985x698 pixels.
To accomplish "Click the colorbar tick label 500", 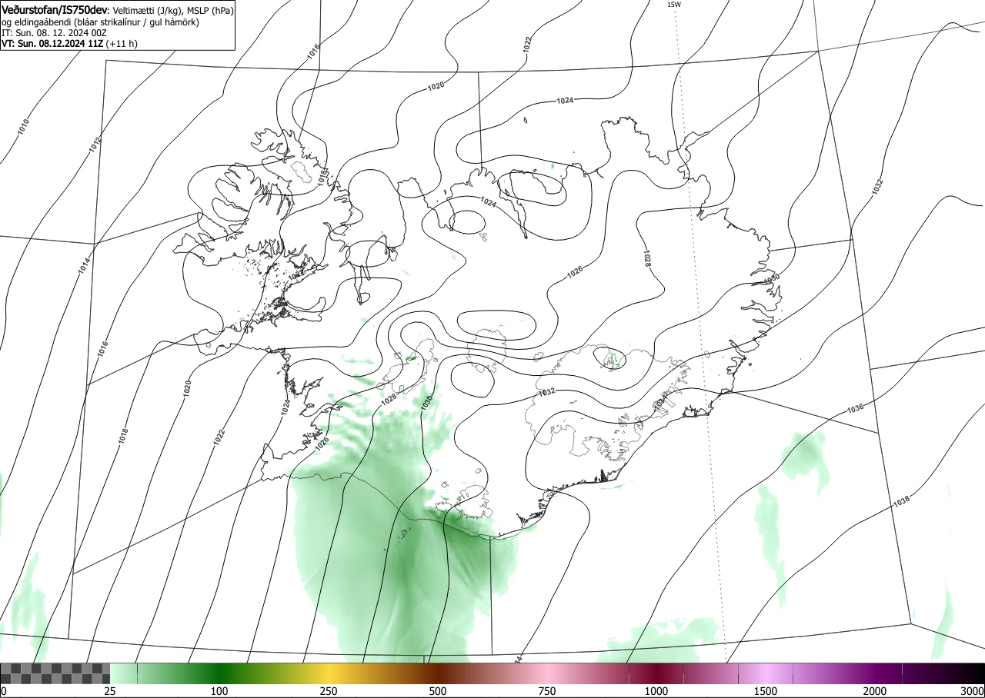I will coord(438,691).
